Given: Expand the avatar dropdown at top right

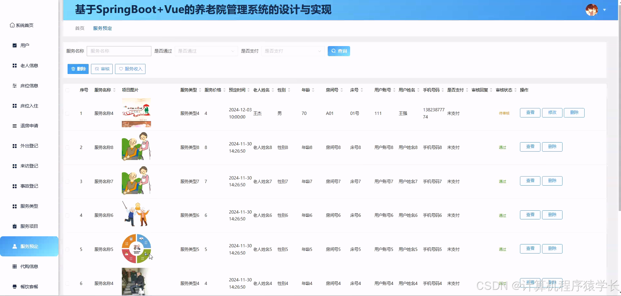Looking at the screenshot, I should click(x=605, y=10).
